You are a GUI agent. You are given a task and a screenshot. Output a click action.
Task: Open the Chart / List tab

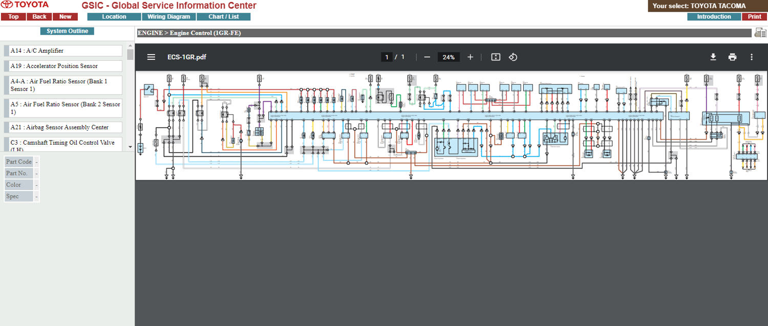click(x=224, y=17)
